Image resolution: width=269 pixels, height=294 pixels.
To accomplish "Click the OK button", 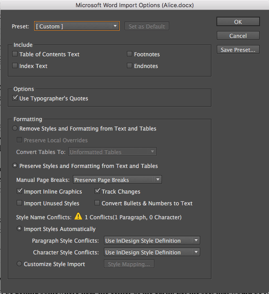I will (x=238, y=22).
